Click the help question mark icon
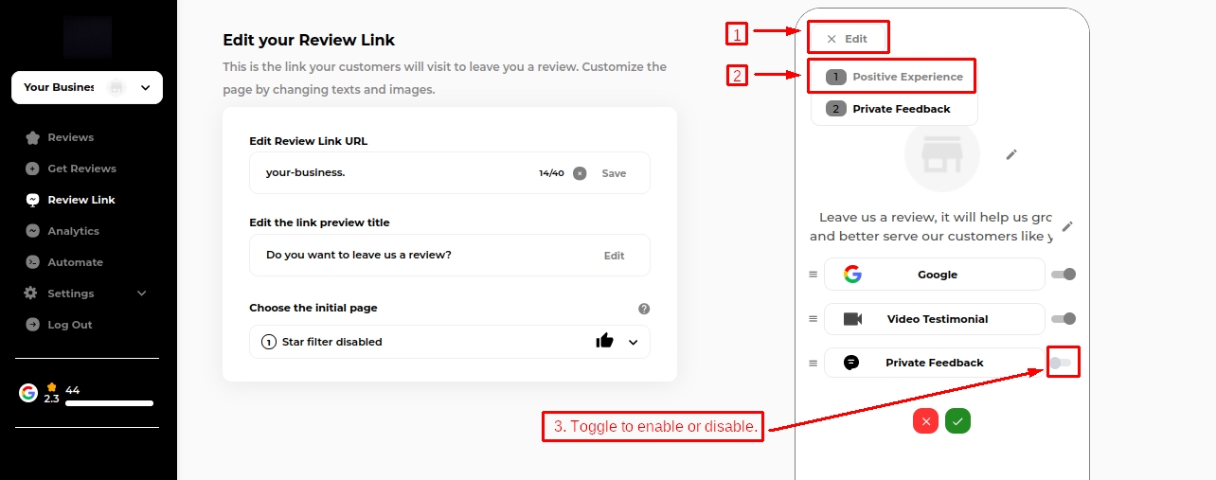The image size is (1216, 480). (x=644, y=309)
